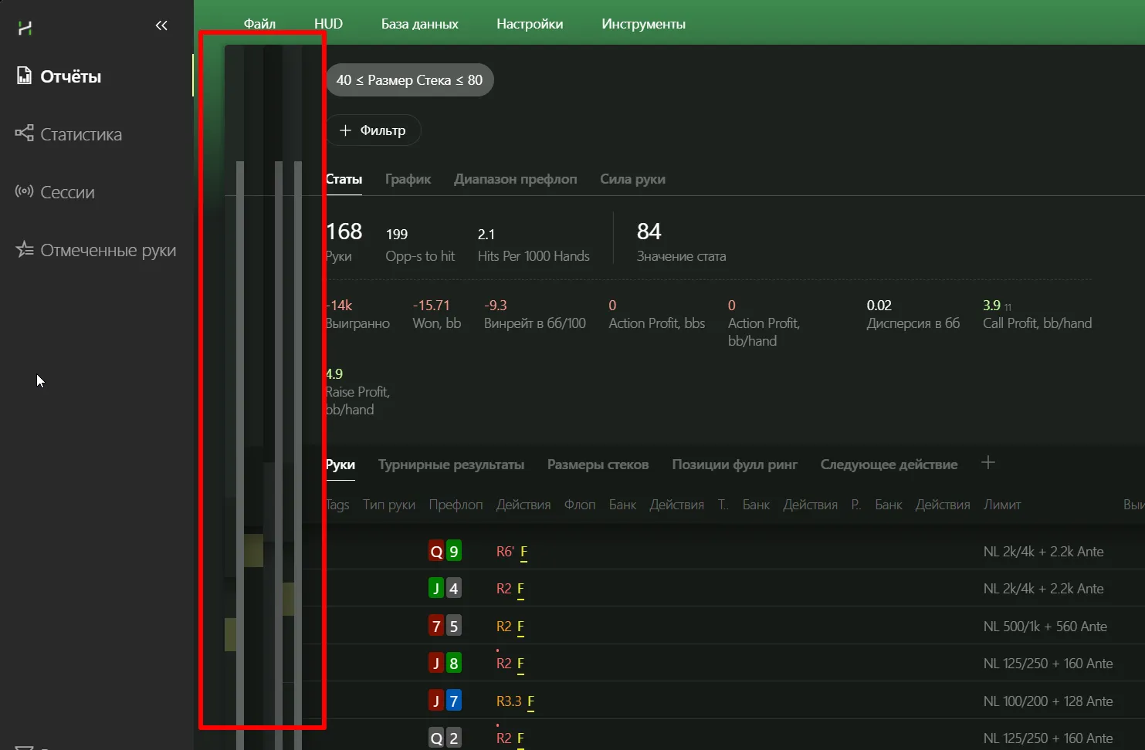
Task: Go to Сессии in sidebar
Action: [67, 192]
